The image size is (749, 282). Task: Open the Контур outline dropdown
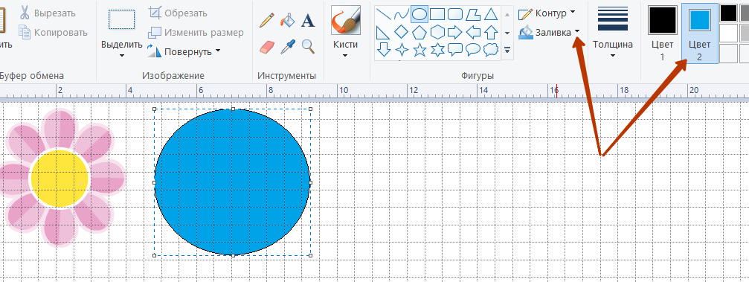pyautogui.click(x=547, y=13)
